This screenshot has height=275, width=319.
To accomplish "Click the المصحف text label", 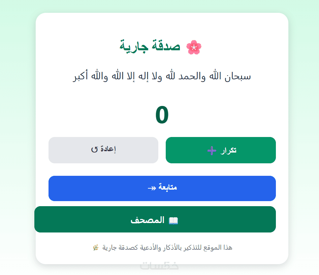I will click(x=148, y=220).
